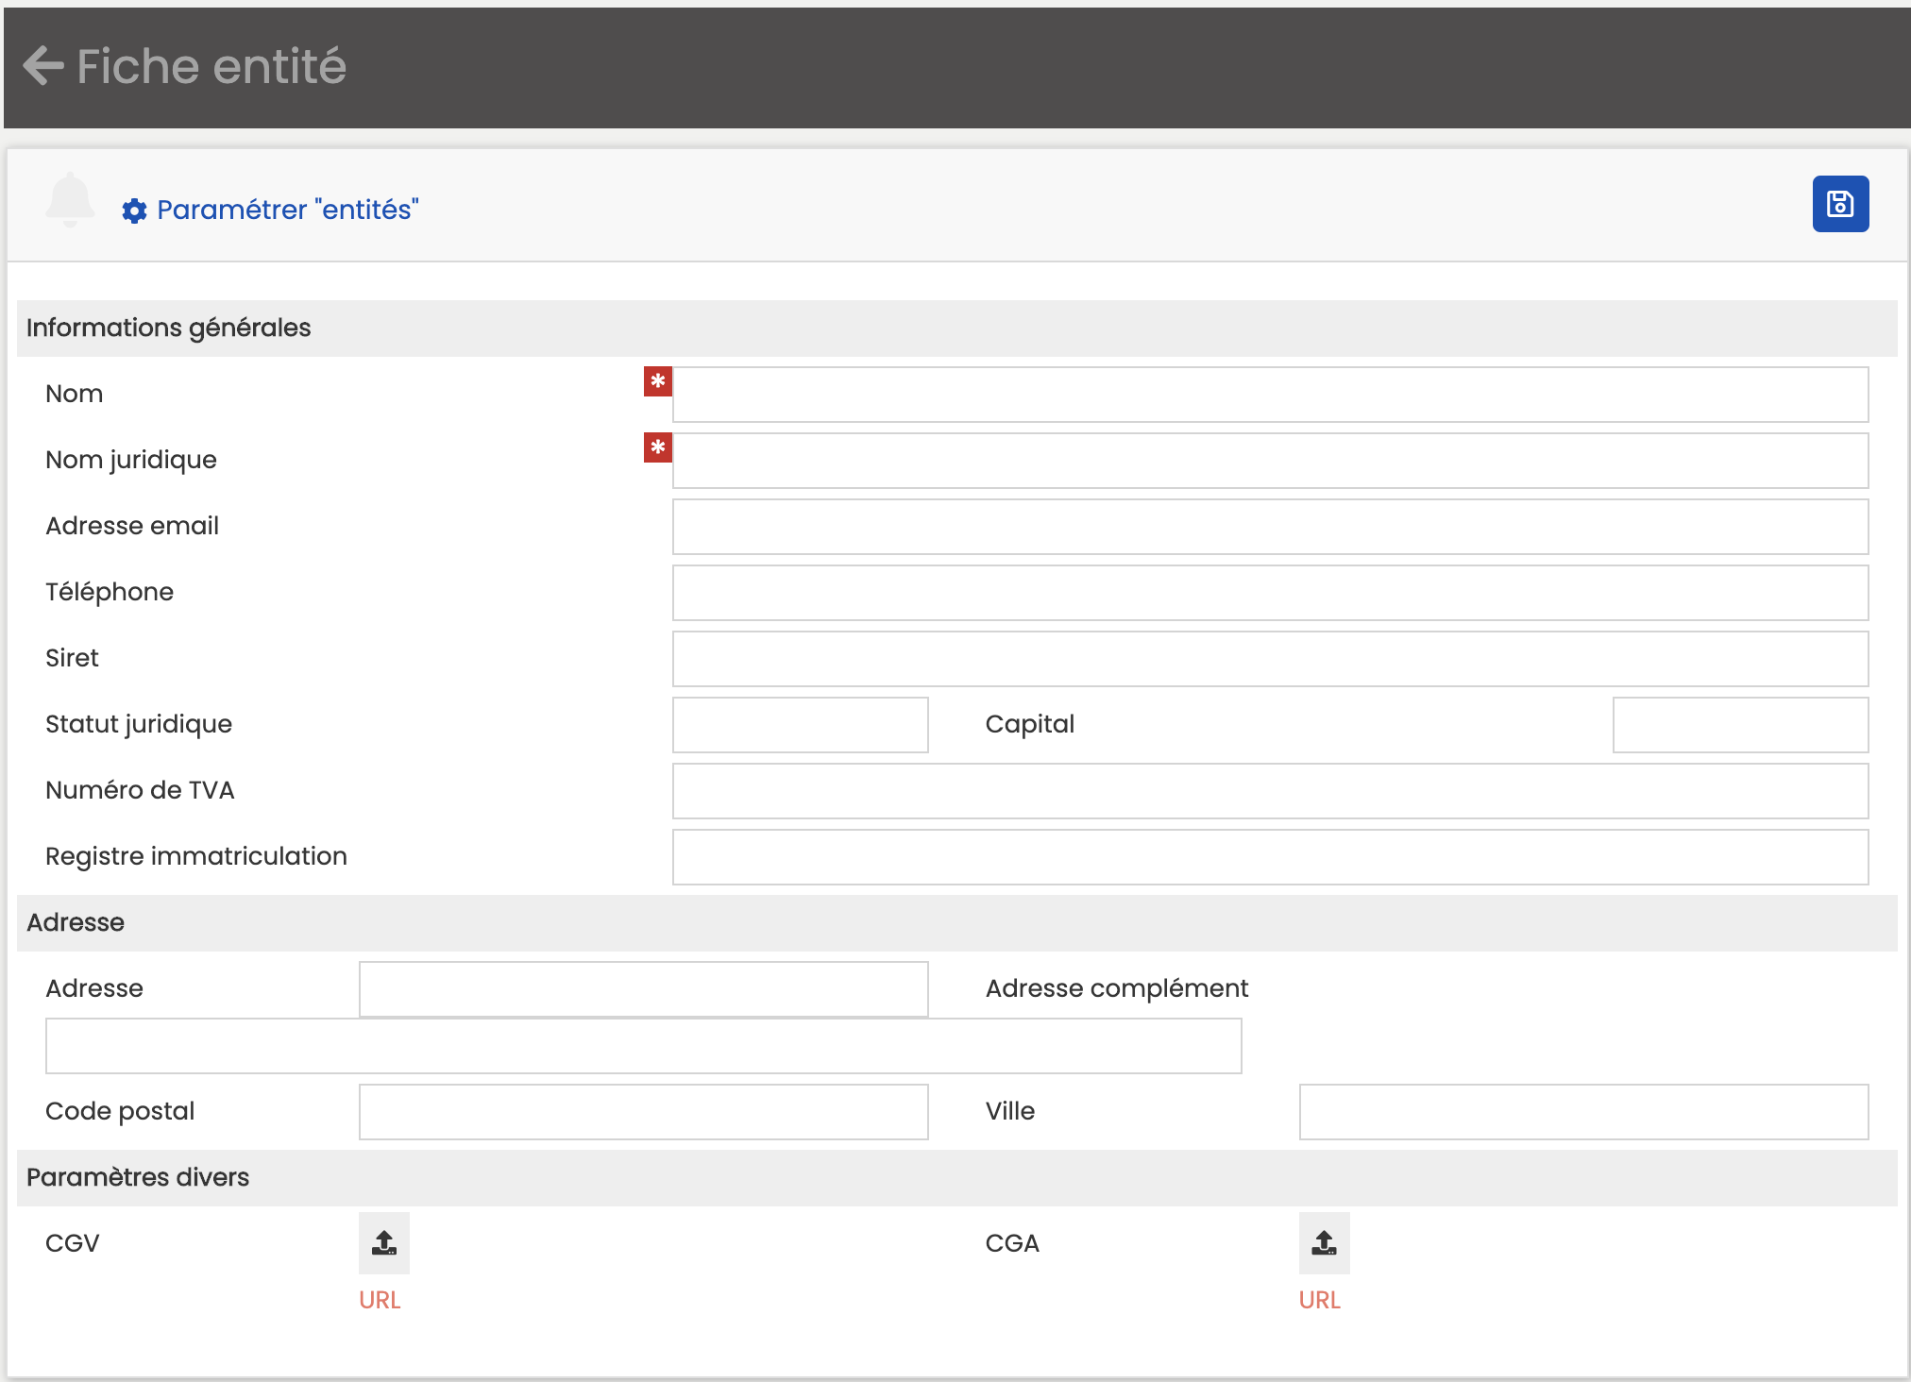Click the Capital label
Viewport: 1911px width, 1382px height.
coord(1029,724)
